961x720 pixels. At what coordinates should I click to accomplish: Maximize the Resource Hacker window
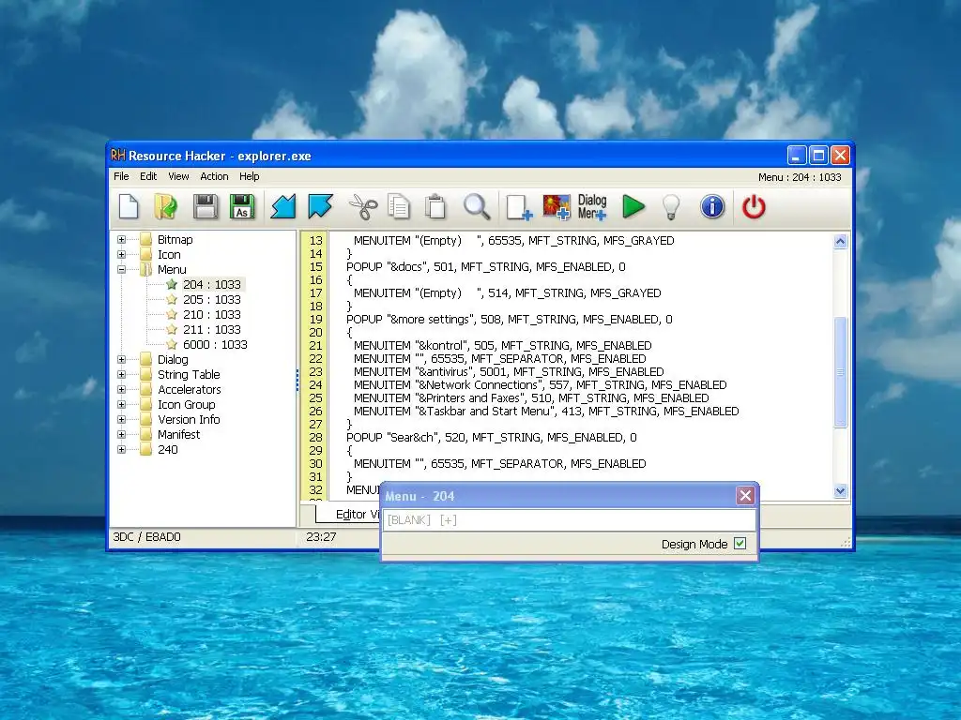[818, 156]
